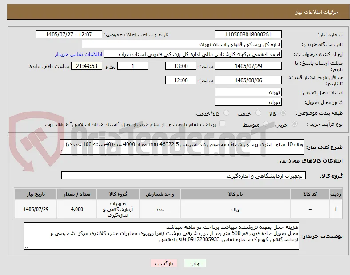Click the ویال item name cell
The height and width of the screenshot is (275, 350).
[x=235, y=209]
